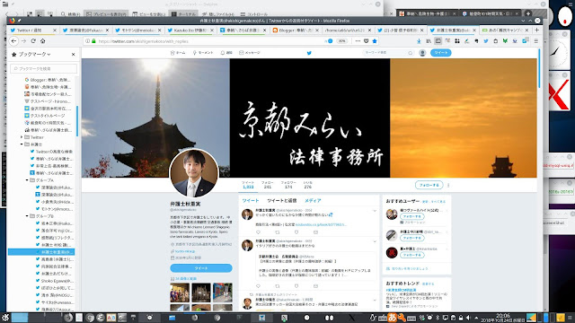This screenshot has width=575, height=323.
Task: Reload the current page
Action: pyautogui.click(x=33, y=41)
